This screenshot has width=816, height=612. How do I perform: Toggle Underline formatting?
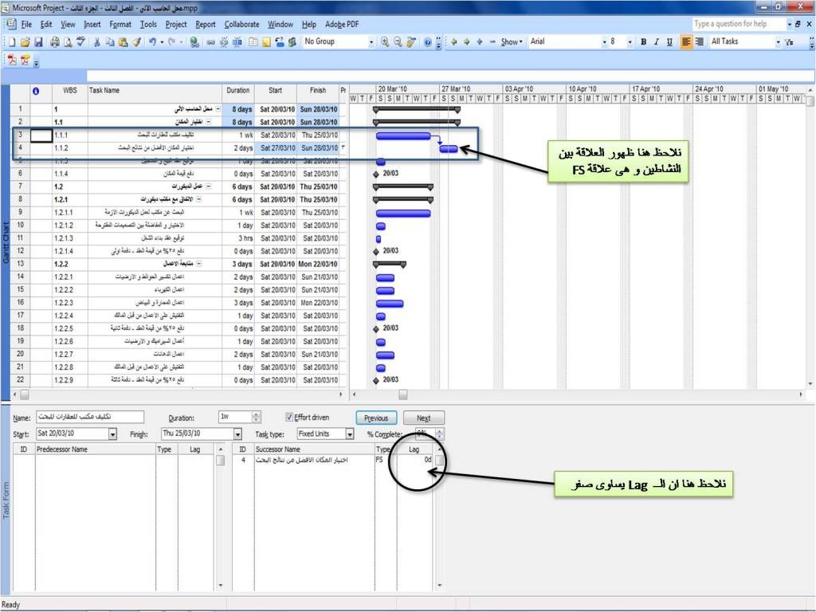(x=669, y=41)
